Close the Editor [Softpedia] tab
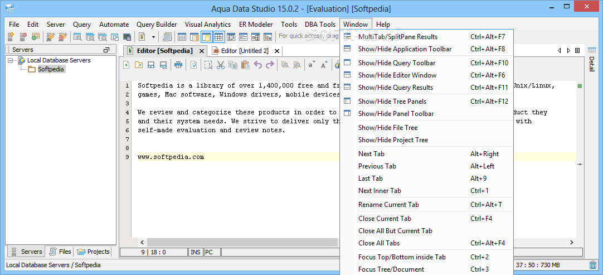The image size is (603, 275). [x=201, y=51]
